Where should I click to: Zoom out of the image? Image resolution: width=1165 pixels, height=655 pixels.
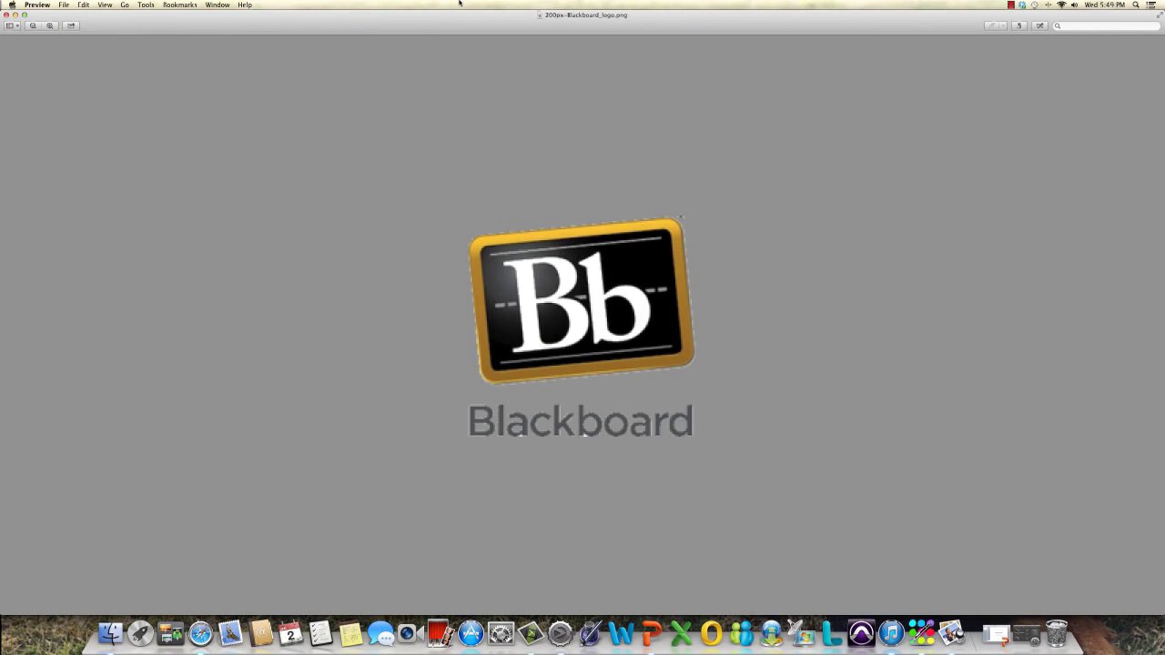(33, 26)
